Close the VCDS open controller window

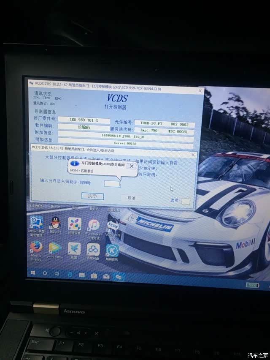point(200,91)
